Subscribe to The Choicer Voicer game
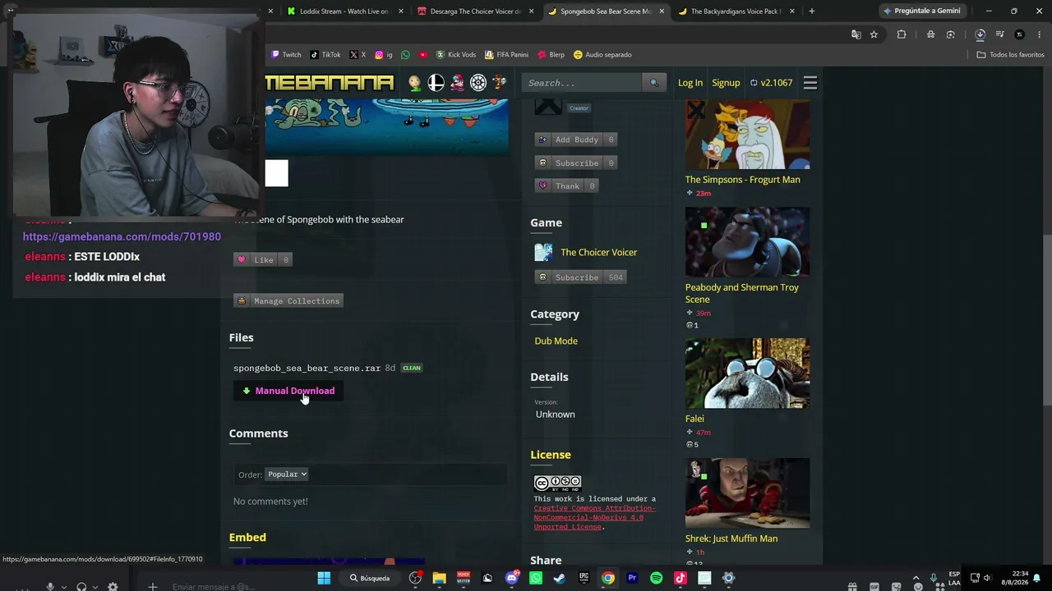This screenshot has height=591, width=1052. 581,277
